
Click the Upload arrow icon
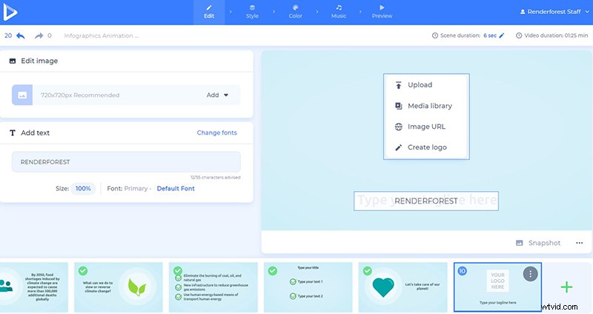(x=398, y=85)
